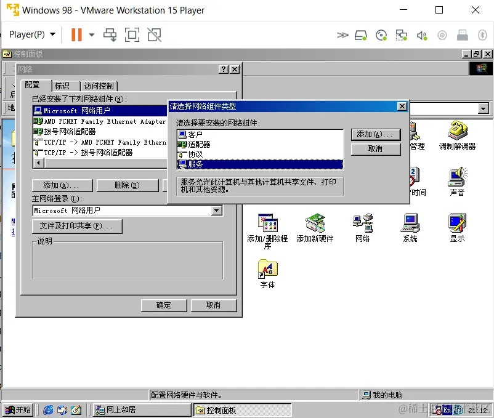Click 添加(A) in component type dialog
Image resolution: width=494 pixels, height=418 pixels.
coord(376,134)
